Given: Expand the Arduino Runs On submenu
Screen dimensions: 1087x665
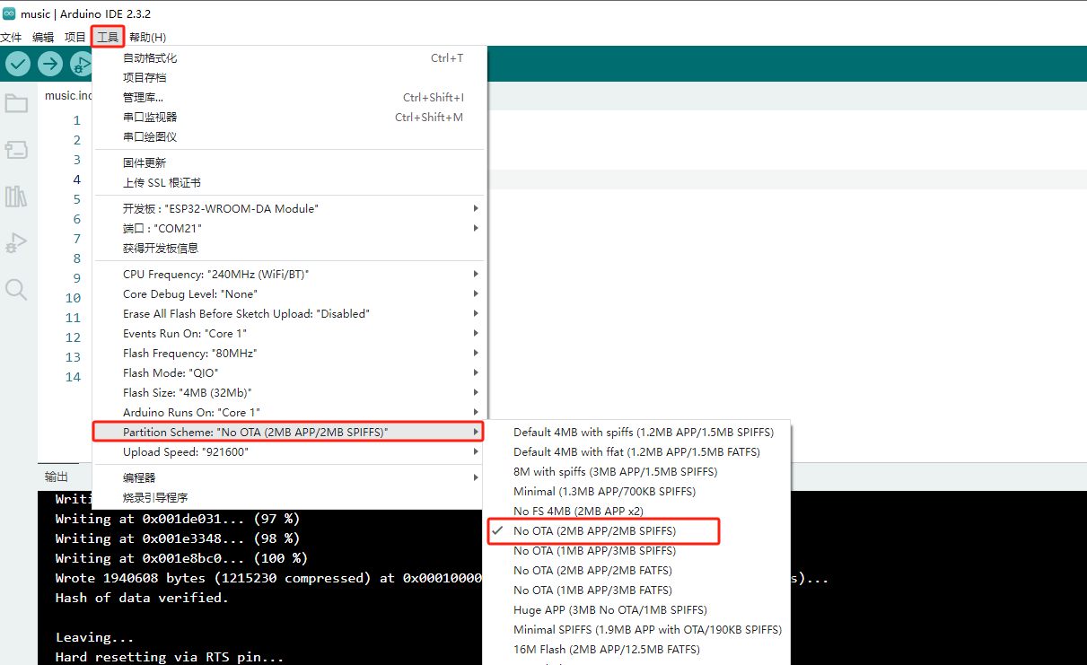Looking at the screenshot, I should click(x=289, y=412).
